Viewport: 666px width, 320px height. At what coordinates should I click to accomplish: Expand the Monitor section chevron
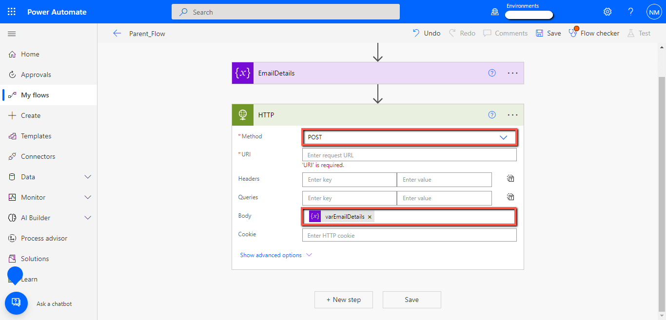(88, 197)
